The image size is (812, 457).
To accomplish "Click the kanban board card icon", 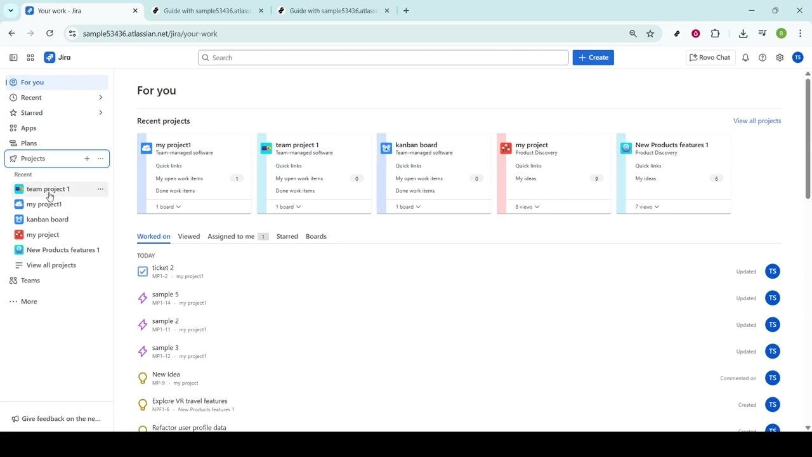I will click(x=386, y=148).
